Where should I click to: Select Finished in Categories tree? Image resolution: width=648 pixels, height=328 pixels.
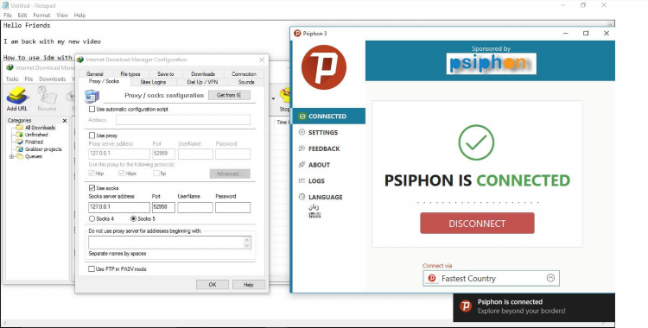[34, 142]
